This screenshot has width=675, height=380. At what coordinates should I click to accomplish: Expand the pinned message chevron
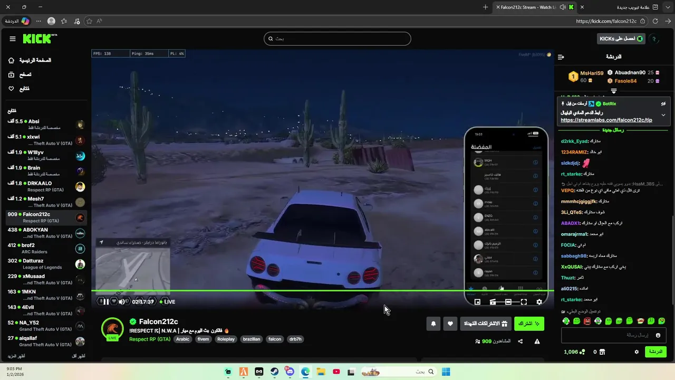[x=663, y=115]
